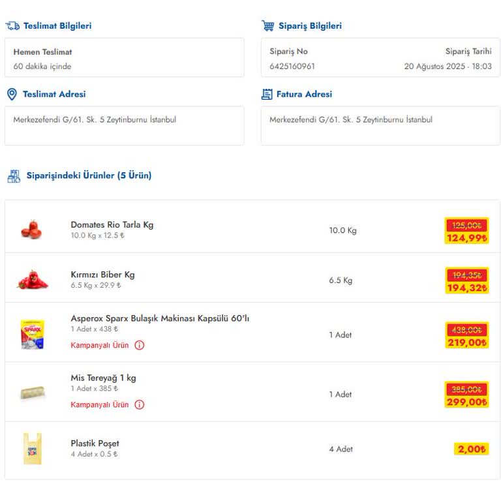501x501 pixels.
Task: Open info icon for Mis Tereyağ campaign
Action: [140, 404]
